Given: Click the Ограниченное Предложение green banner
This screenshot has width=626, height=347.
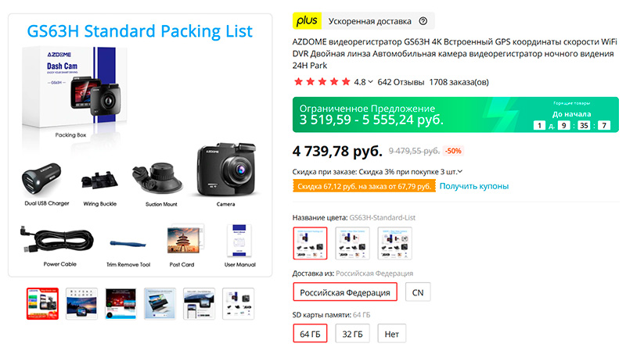Looking at the screenshot, I should coord(415,114).
